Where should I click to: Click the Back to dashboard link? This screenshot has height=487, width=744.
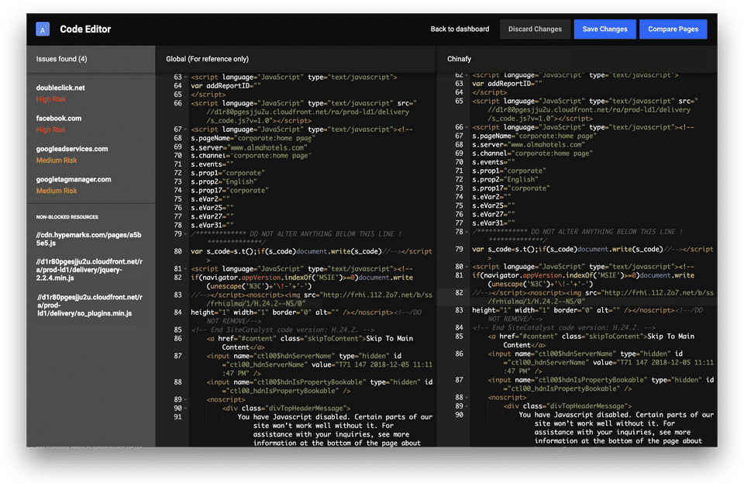460,29
